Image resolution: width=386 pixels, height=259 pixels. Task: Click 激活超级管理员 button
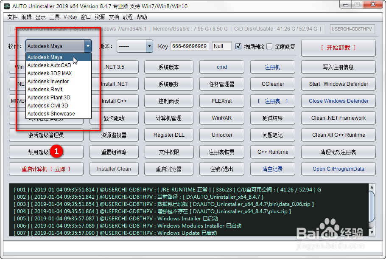[x=46, y=135]
